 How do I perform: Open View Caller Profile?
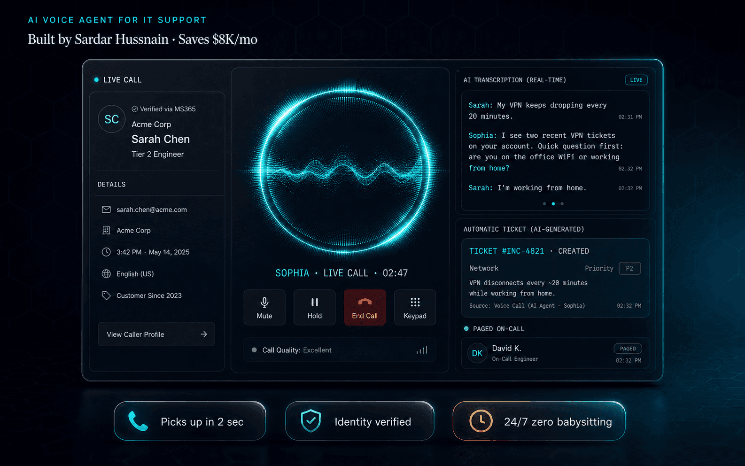(156, 334)
